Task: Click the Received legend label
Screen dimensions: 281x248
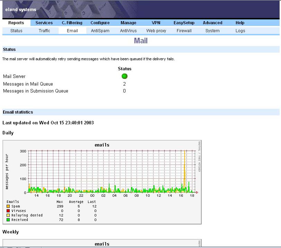Action: pos(20,220)
